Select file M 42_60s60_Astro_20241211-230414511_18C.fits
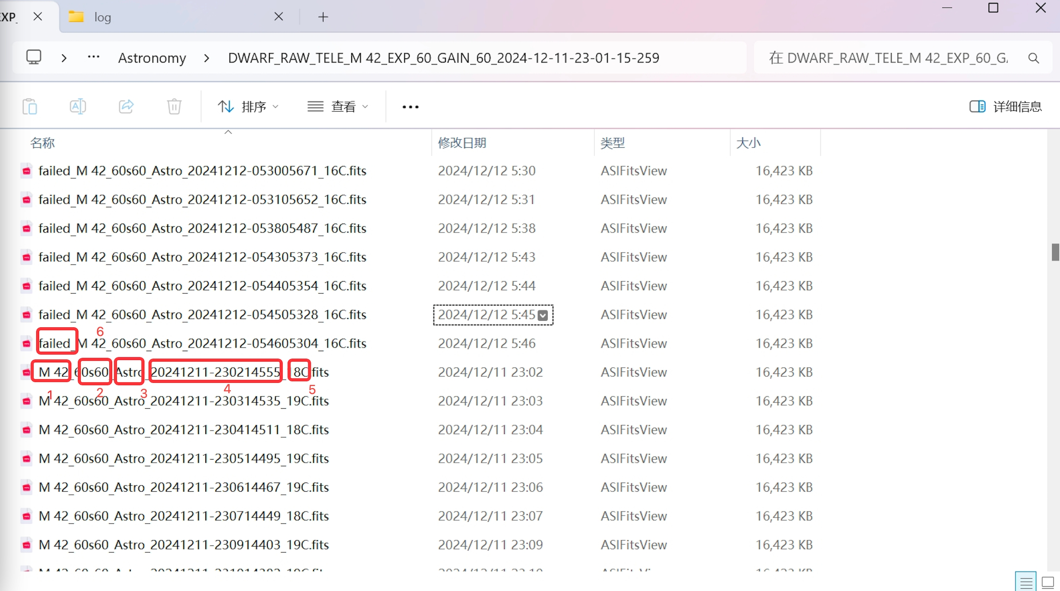 tap(184, 430)
